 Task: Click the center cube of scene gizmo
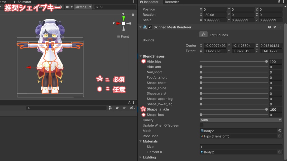point(124,23)
